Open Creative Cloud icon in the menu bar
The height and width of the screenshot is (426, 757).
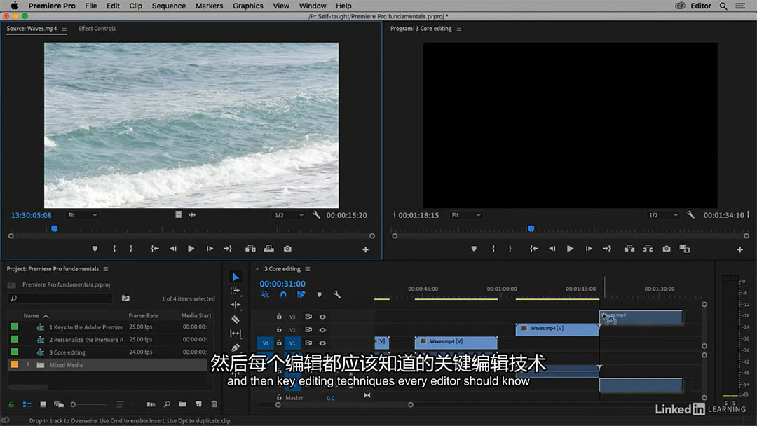click(x=680, y=6)
